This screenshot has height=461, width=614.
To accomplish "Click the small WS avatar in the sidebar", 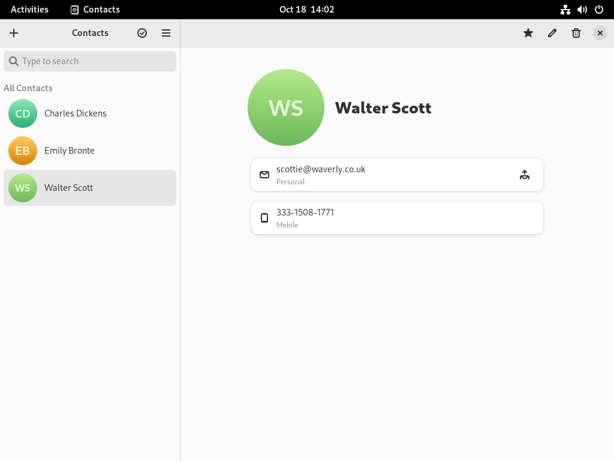I will (23, 188).
